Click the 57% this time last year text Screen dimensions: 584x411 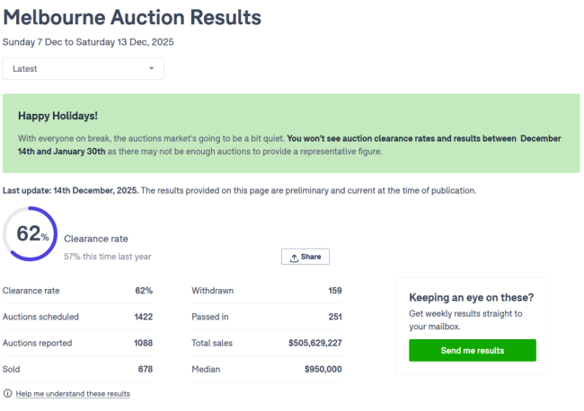[x=107, y=257]
